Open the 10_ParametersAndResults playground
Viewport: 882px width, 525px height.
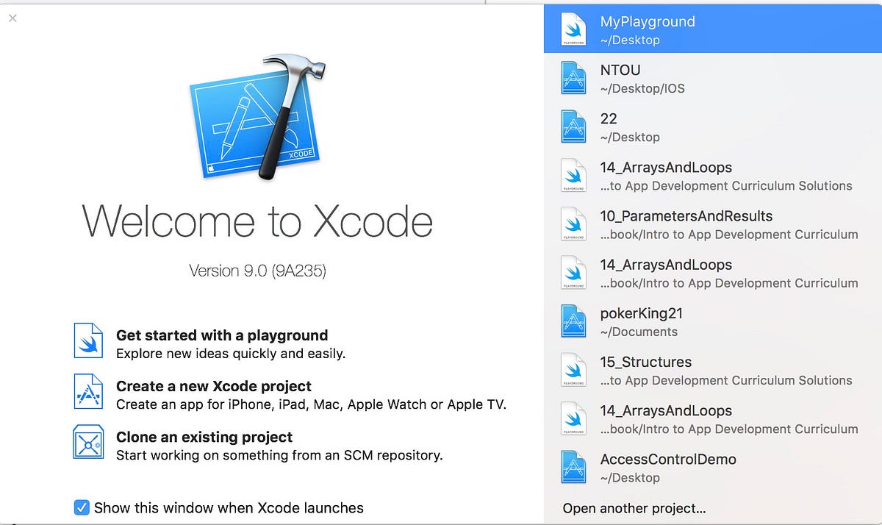(x=687, y=224)
